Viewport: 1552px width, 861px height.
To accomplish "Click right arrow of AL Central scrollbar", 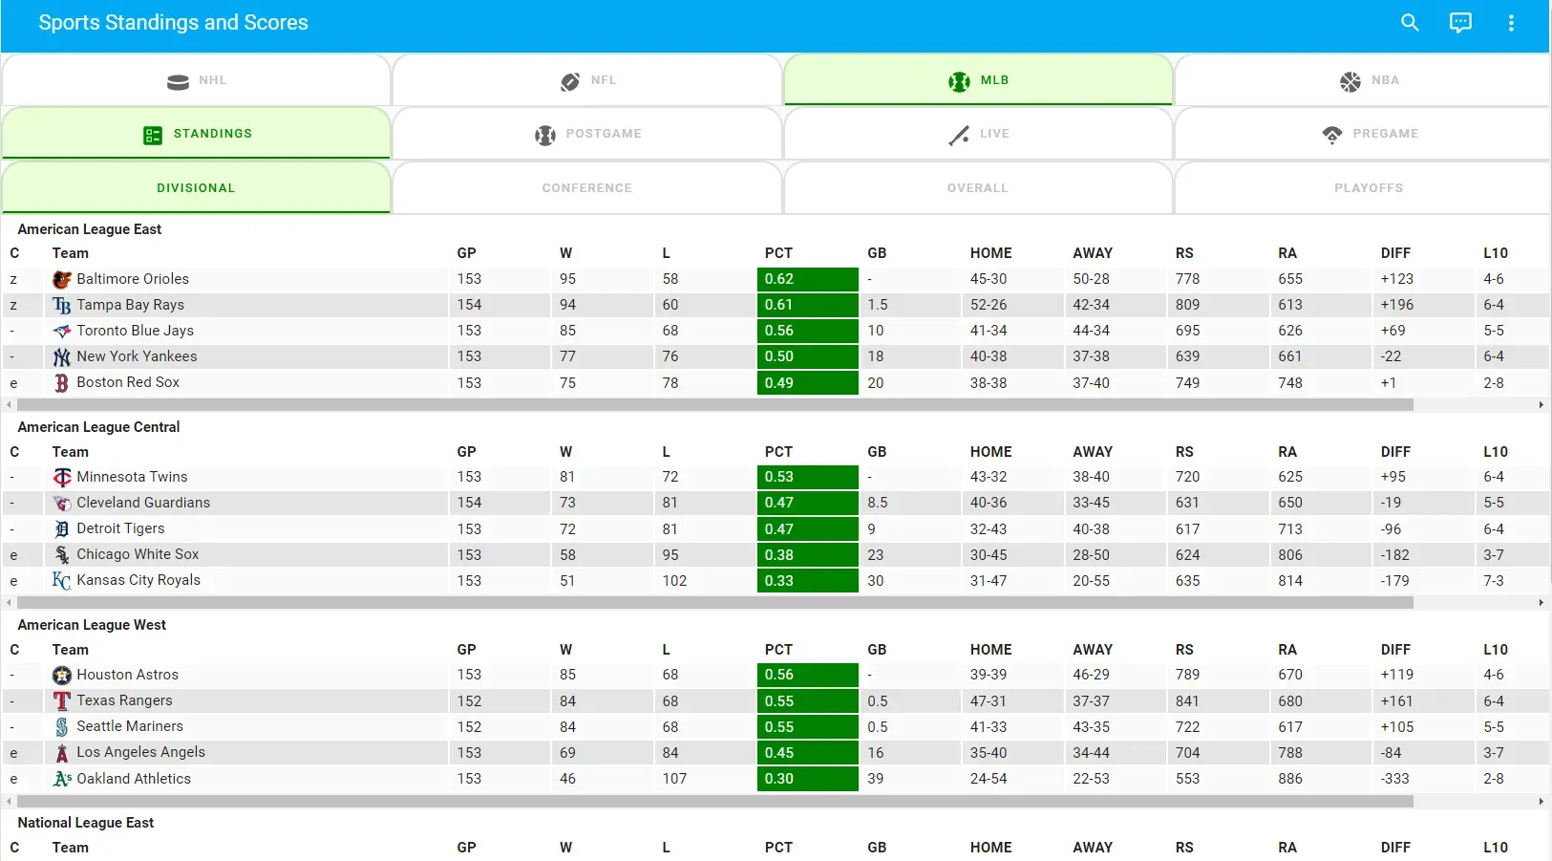I will (1541, 603).
